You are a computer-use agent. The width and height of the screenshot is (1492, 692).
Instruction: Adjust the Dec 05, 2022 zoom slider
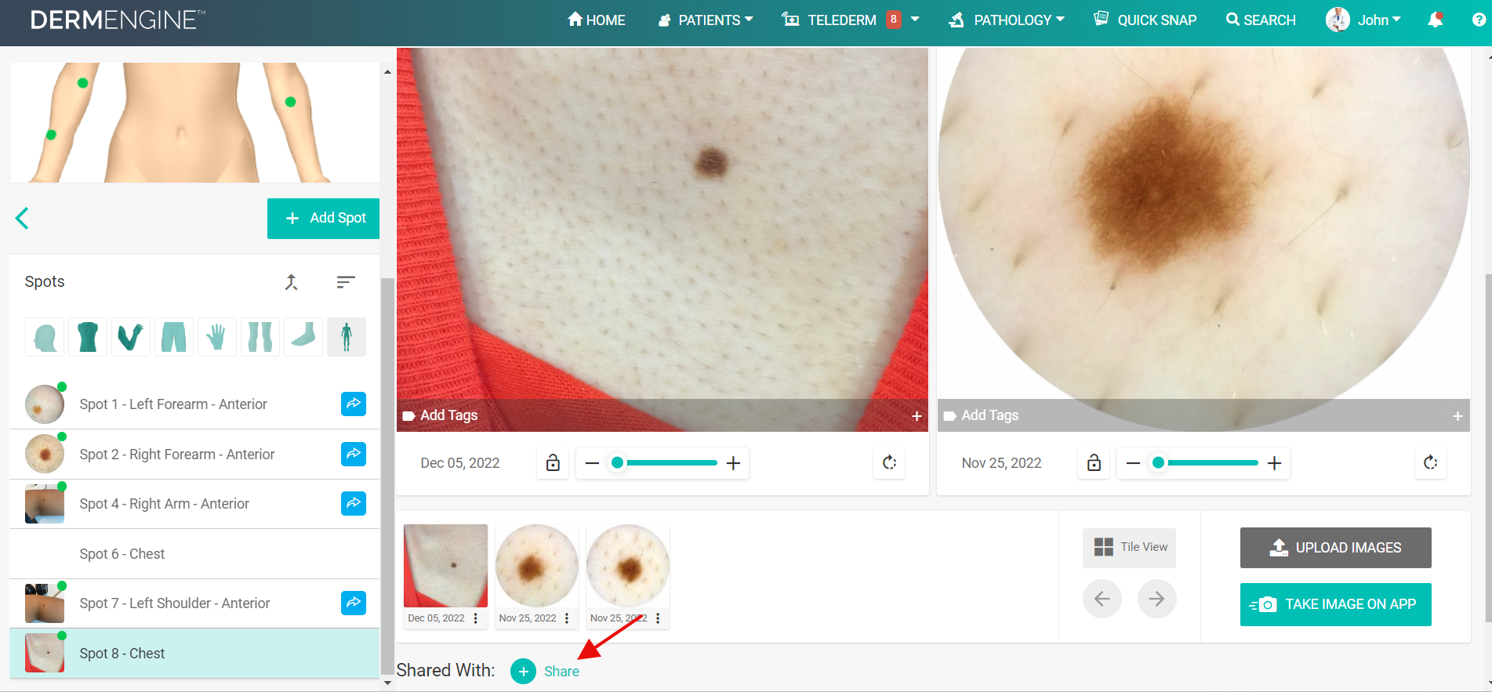(663, 463)
